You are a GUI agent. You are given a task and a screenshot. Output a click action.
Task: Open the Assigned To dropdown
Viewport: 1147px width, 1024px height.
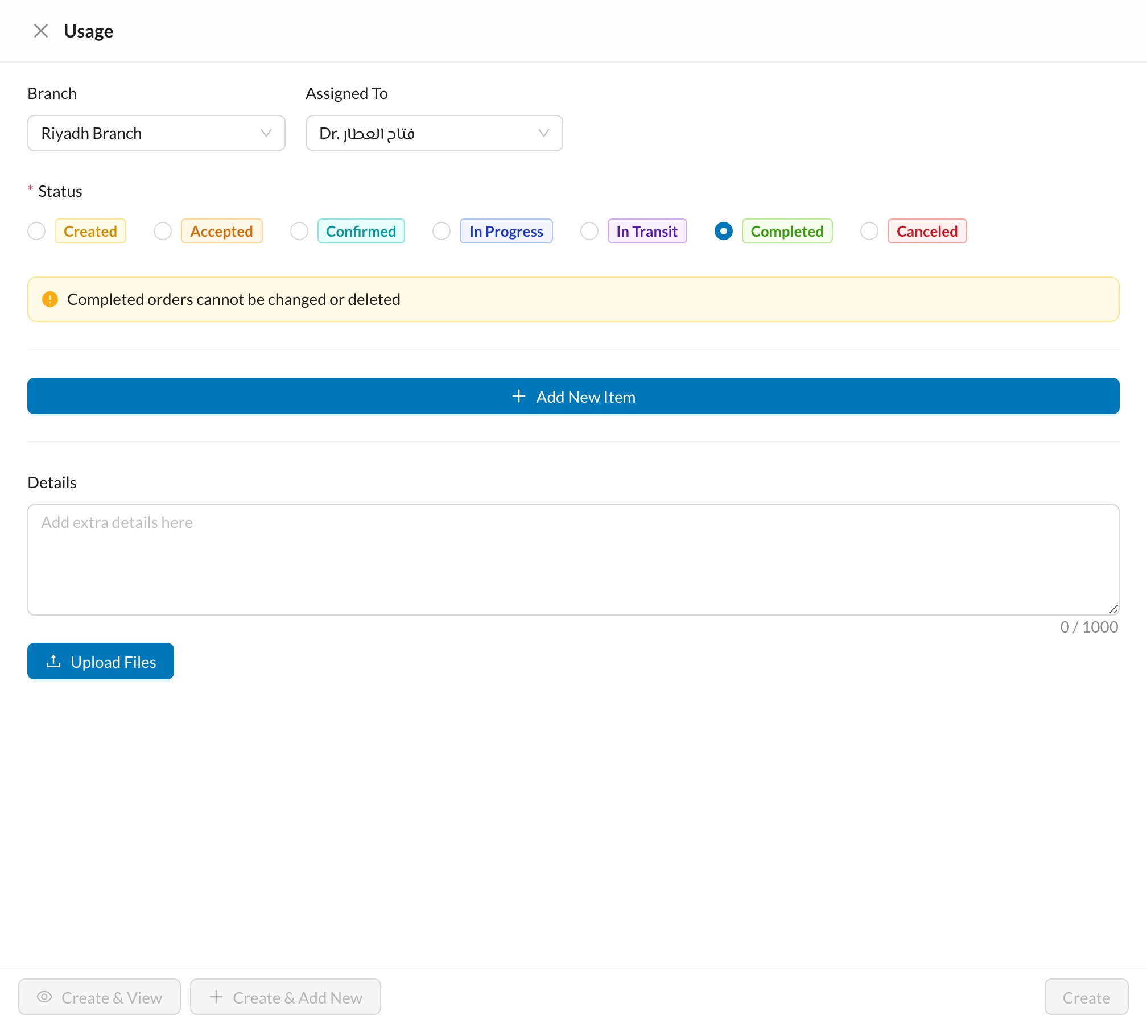click(x=435, y=133)
